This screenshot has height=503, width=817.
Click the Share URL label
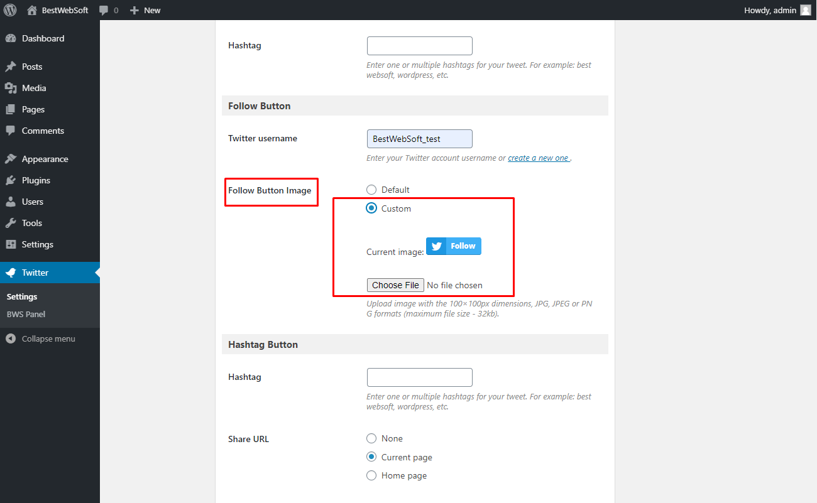(248, 439)
